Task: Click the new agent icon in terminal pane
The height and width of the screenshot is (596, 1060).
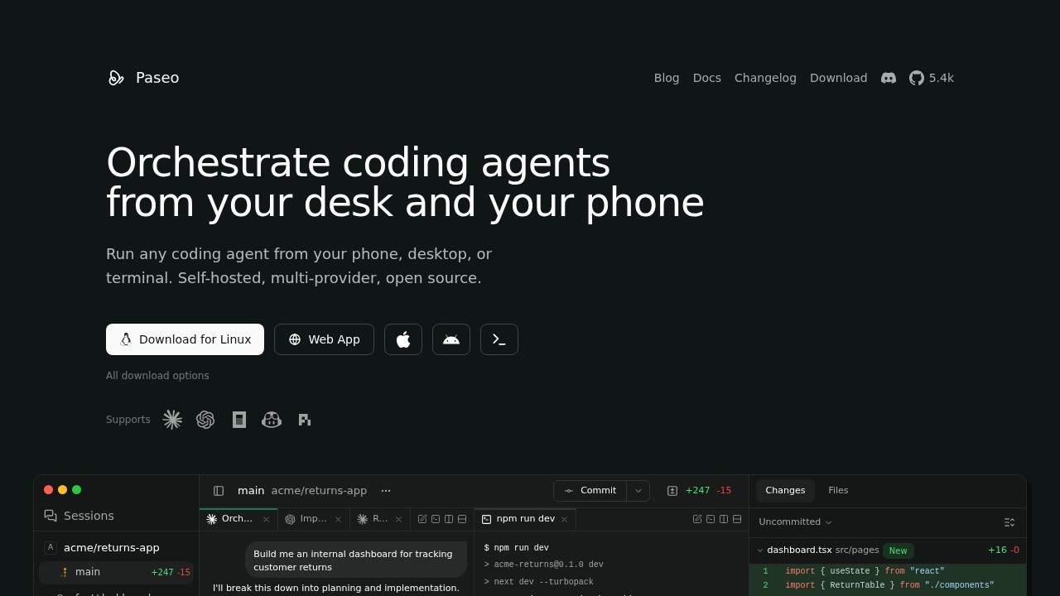Action: coord(697,519)
